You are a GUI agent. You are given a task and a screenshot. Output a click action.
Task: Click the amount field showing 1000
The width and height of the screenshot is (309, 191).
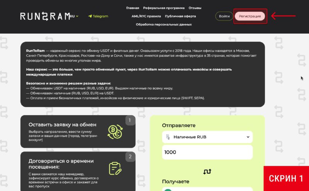207,152
